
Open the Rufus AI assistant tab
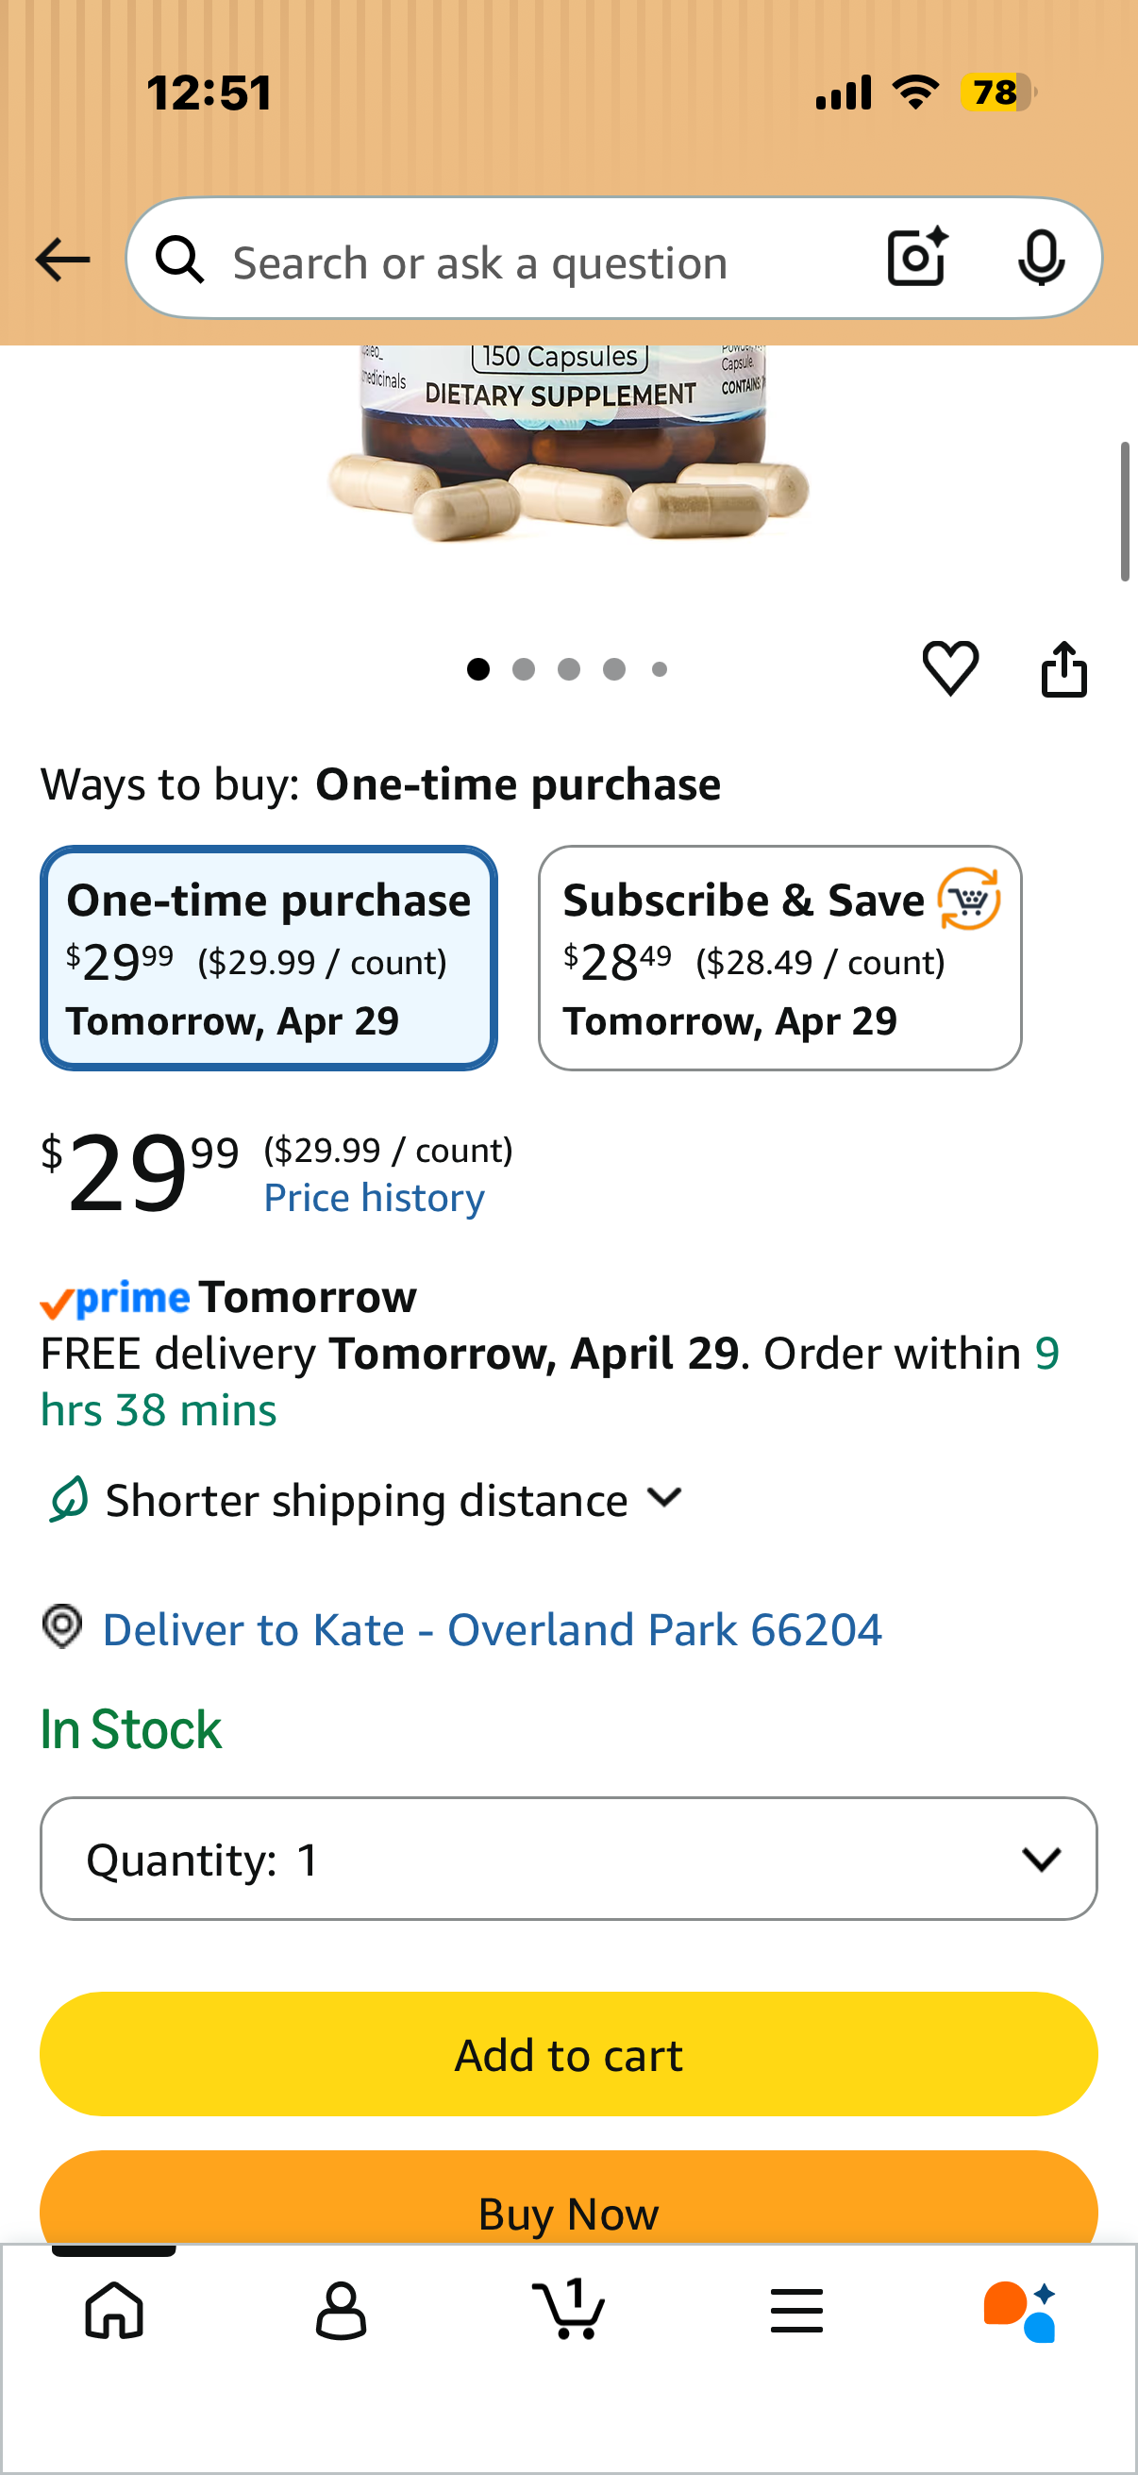[x=1020, y=2311]
